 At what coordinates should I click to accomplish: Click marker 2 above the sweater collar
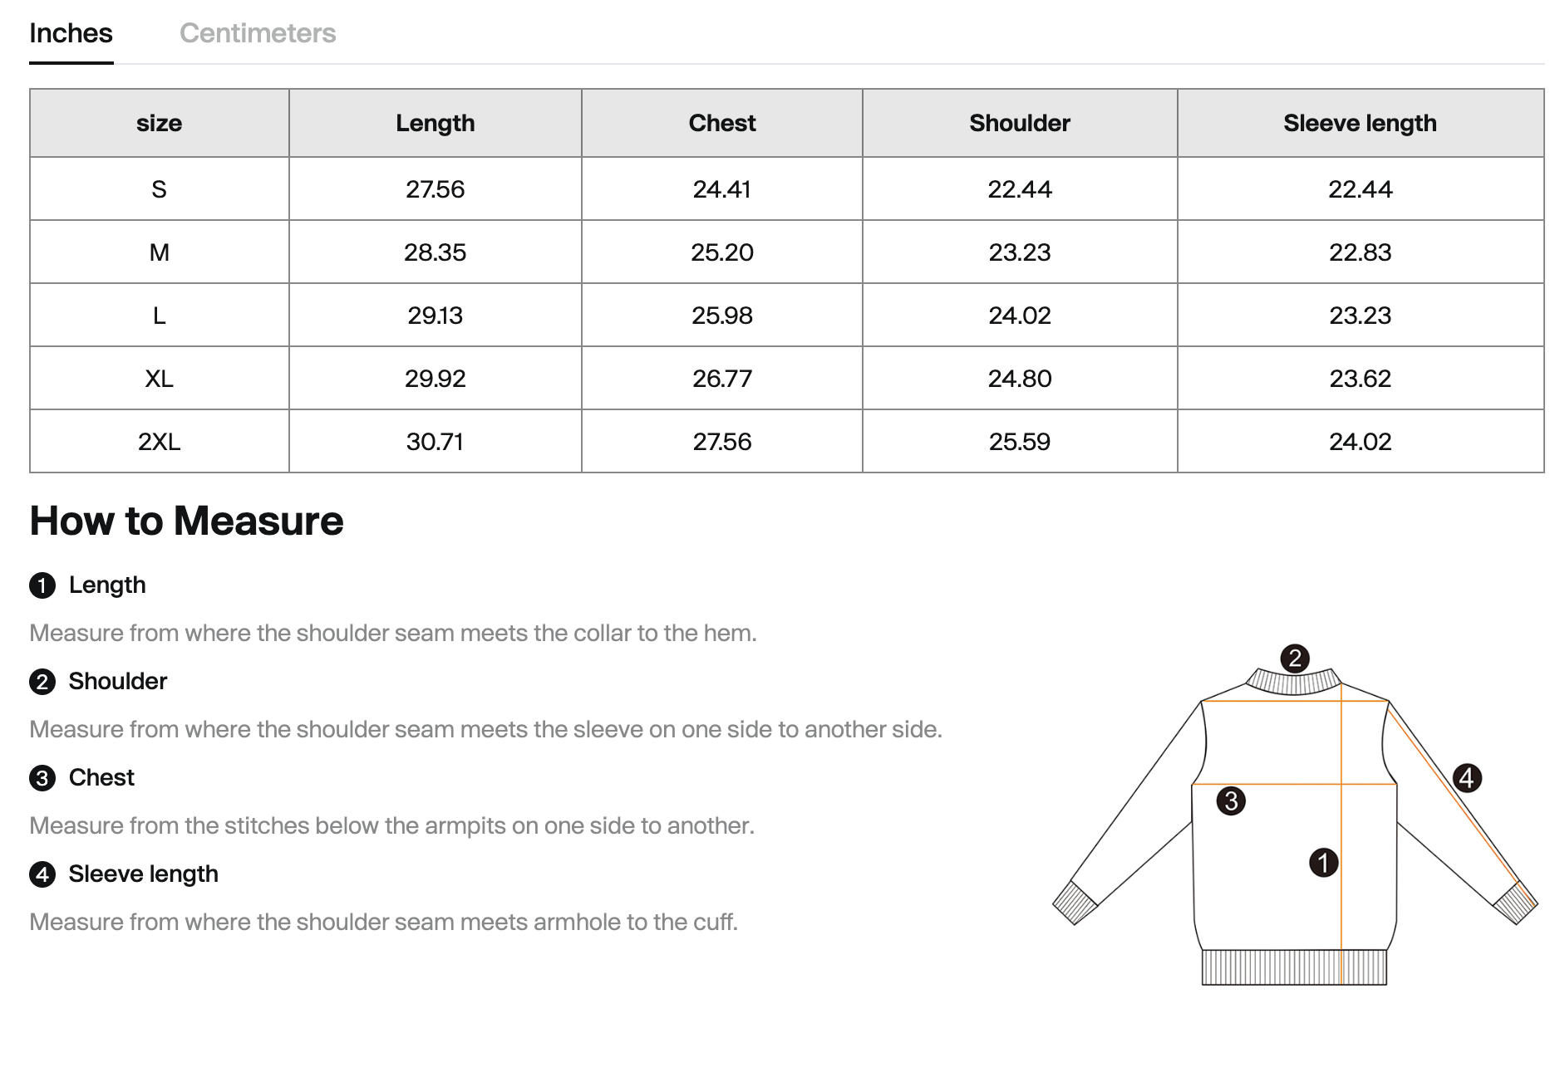coord(1294,659)
